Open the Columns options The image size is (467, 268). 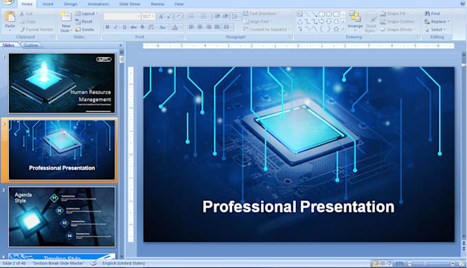(x=228, y=27)
